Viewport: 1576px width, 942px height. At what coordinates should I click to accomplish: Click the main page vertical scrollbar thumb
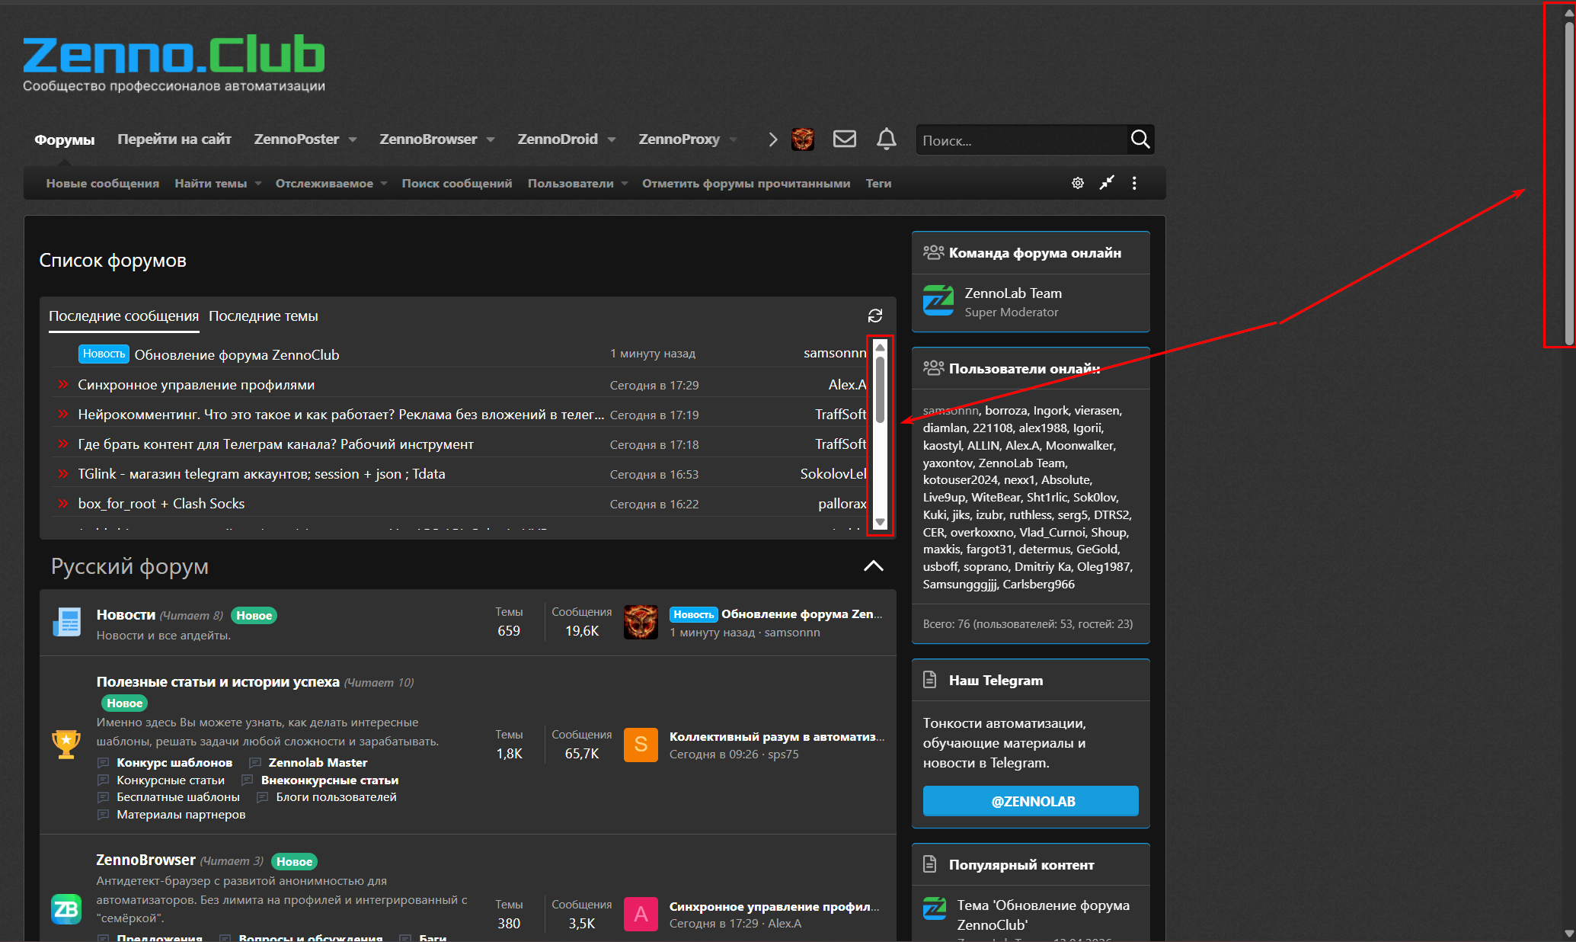1569,183
